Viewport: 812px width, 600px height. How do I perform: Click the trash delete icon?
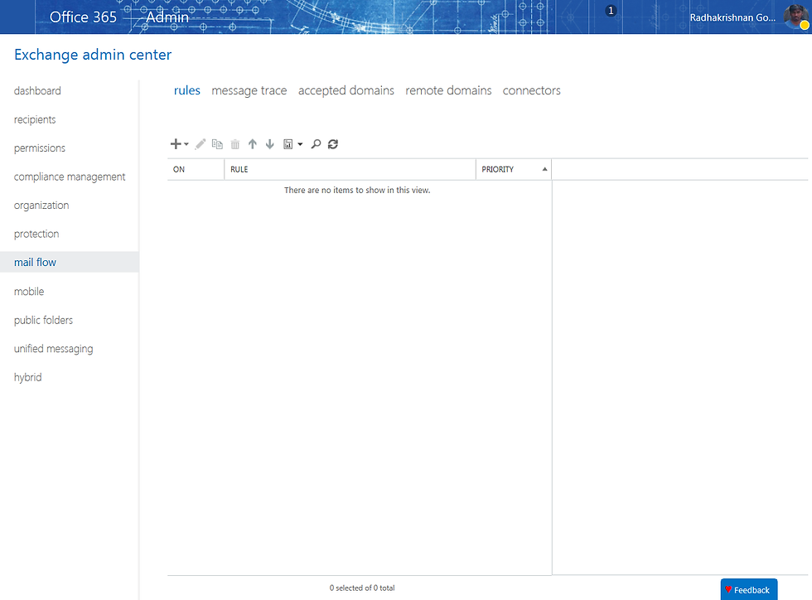tap(235, 144)
